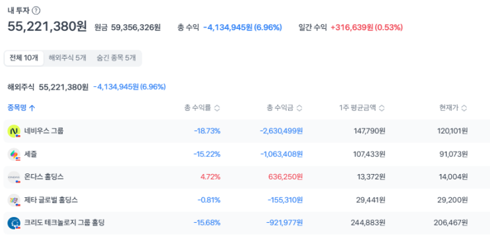Select the 전체 10개 tab
The width and height of the screenshot is (490, 242).
(x=24, y=58)
